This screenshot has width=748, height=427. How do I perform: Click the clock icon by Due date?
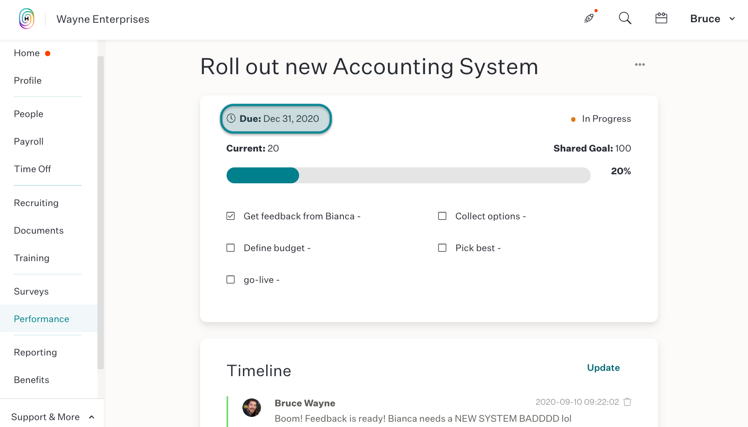(x=231, y=119)
